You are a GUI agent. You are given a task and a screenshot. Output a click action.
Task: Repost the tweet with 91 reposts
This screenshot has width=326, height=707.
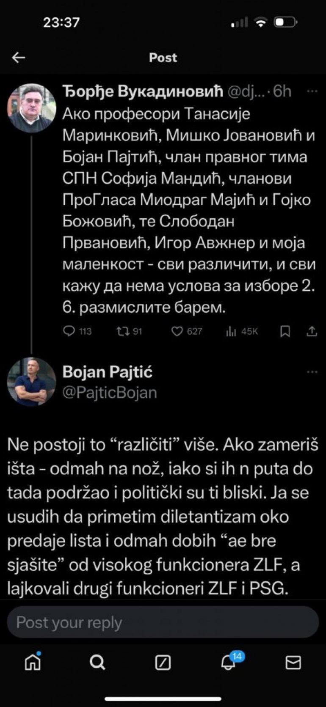coord(123,331)
